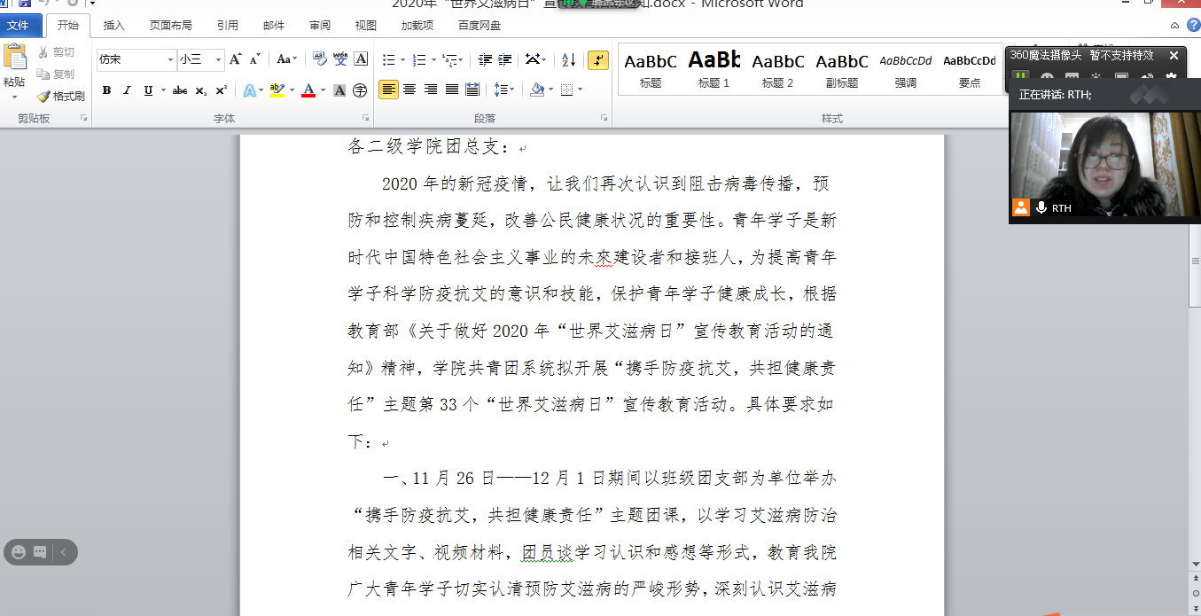Center align the paragraph

(409, 90)
